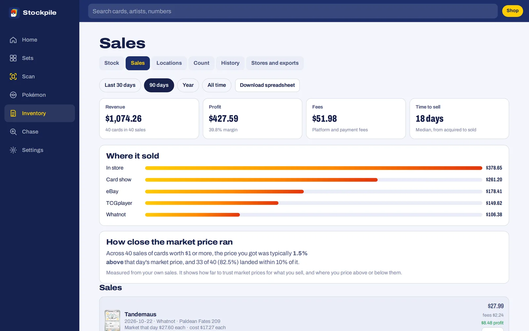The height and width of the screenshot is (331, 529).
Task: Choose the Year range filter
Action: click(x=188, y=85)
